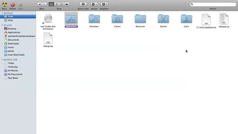The width and height of the screenshot is (238, 134).
Task: Select the Users folder icon
Action: point(186,19)
